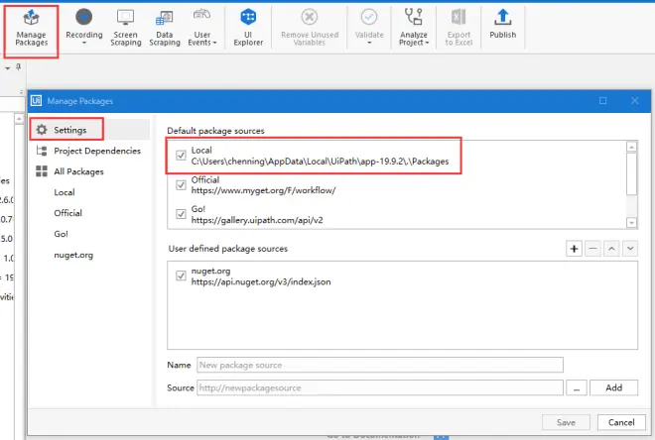The width and height of the screenshot is (655, 440).
Task: Publish the project from the ribbon
Action: (503, 24)
